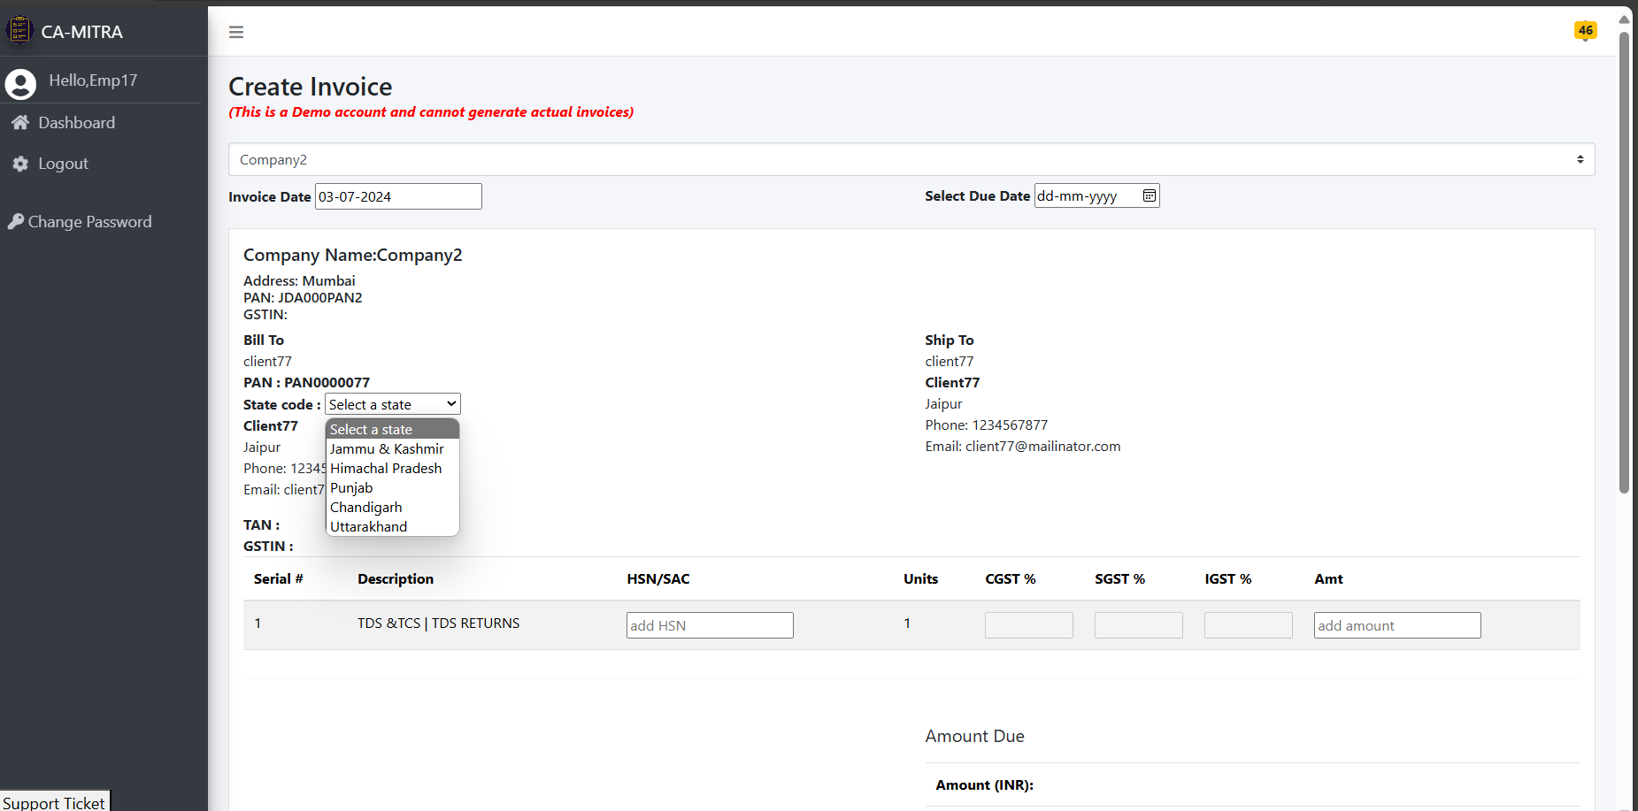Image resolution: width=1638 pixels, height=811 pixels.
Task: Click the Ship To email client77@mailinator.com
Action: [1023, 447]
